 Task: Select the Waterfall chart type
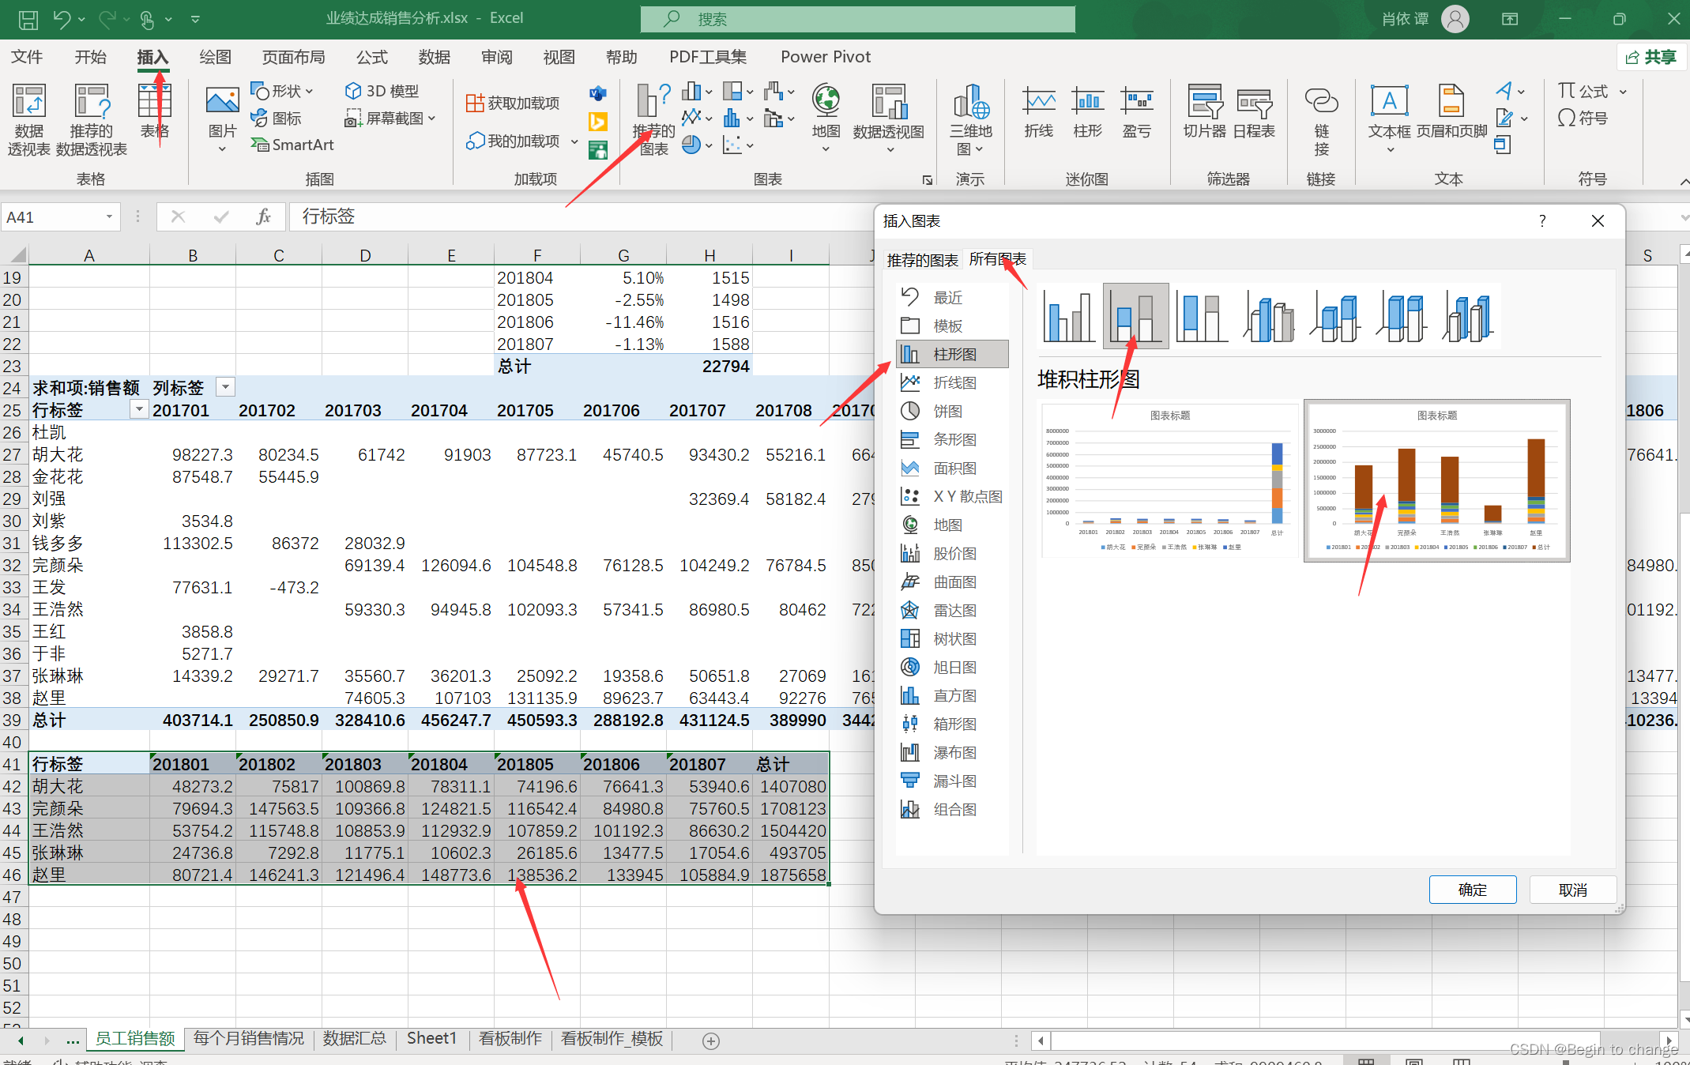[954, 753]
